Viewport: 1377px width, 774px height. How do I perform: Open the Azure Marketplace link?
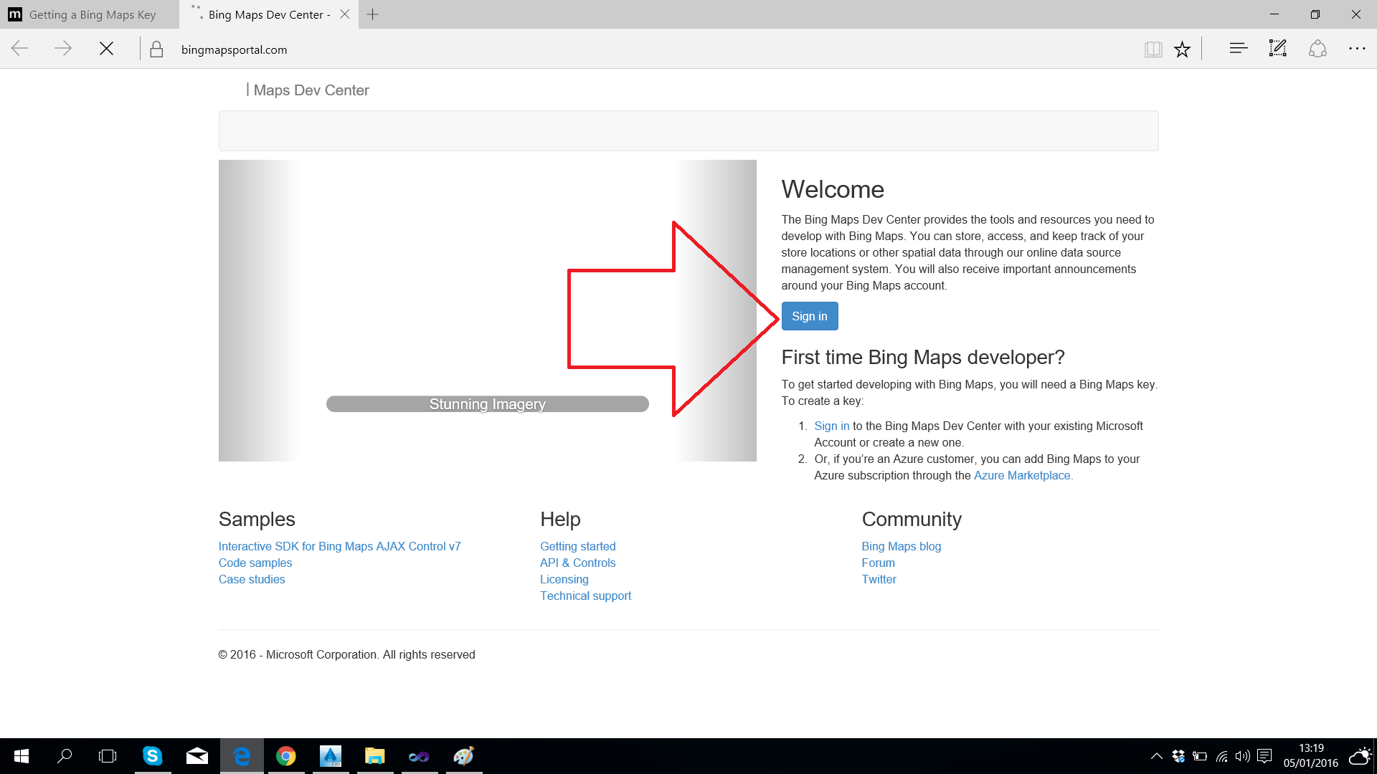[x=1023, y=475]
